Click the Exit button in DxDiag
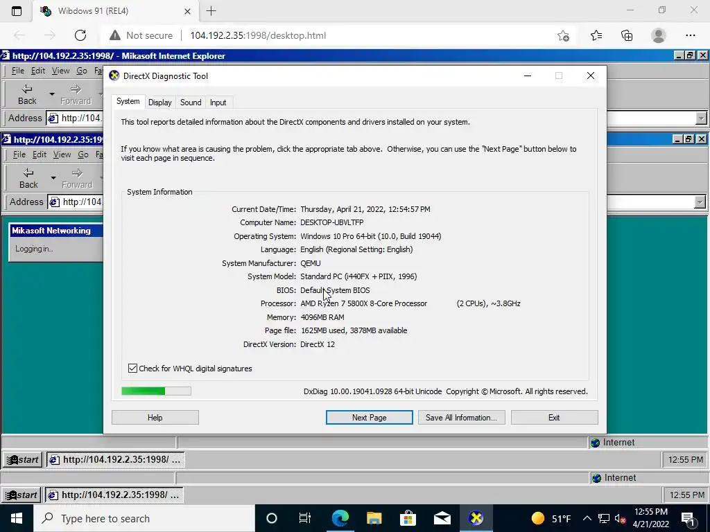Image resolution: width=710 pixels, height=532 pixels. [554, 418]
